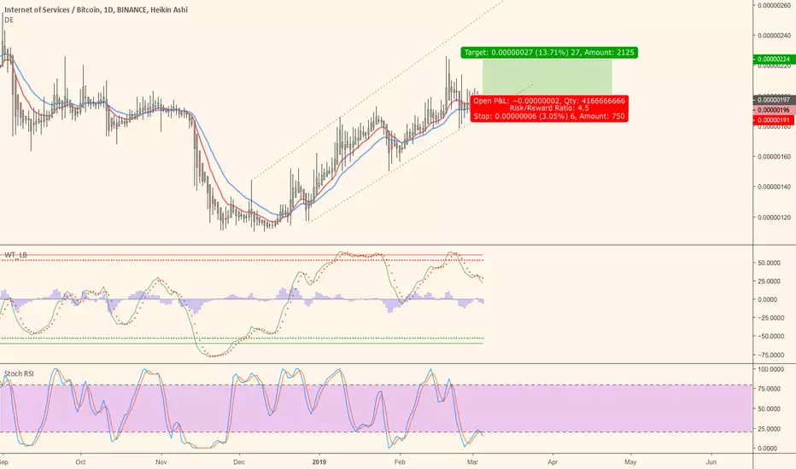Click the Nov label on the time axis
The image size is (796, 469).
(x=161, y=462)
